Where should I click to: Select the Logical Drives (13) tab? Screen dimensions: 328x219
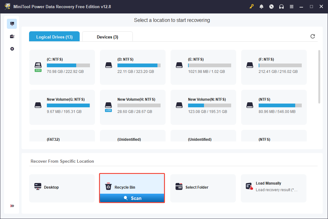[54, 37]
